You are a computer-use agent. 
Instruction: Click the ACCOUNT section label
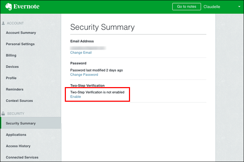[x=15, y=23]
